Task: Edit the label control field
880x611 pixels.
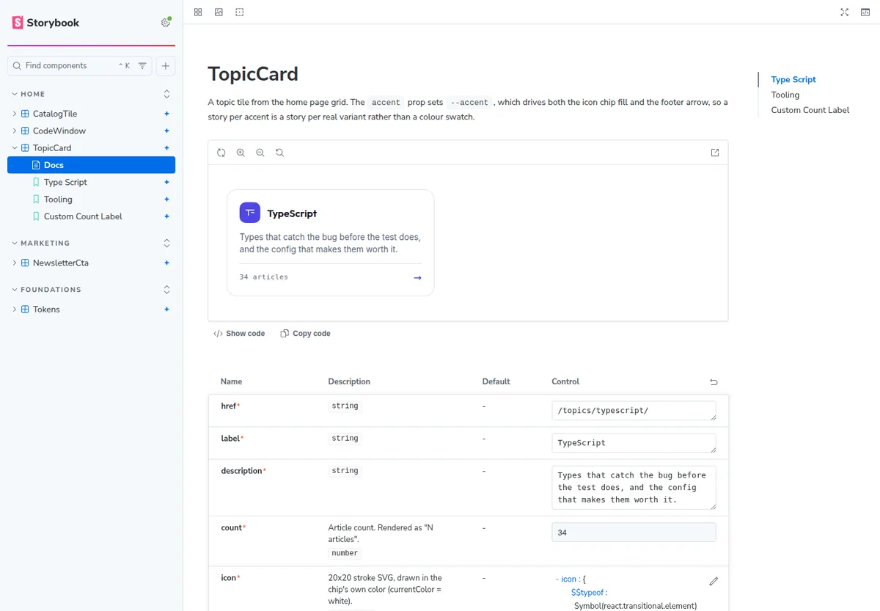Action: point(634,443)
